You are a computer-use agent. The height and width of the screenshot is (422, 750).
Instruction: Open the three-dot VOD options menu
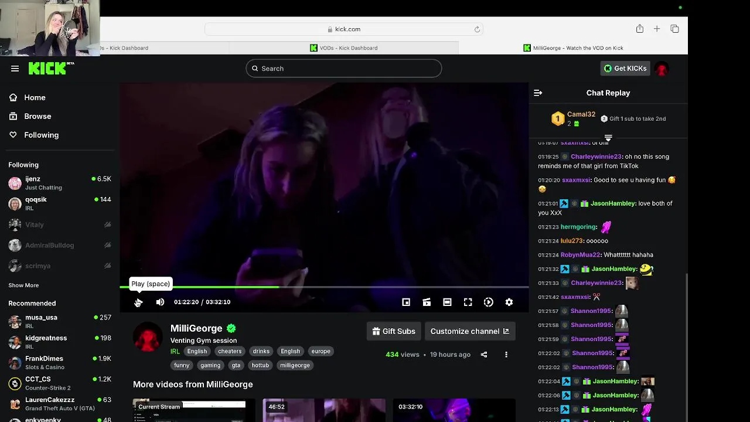(506, 355)
